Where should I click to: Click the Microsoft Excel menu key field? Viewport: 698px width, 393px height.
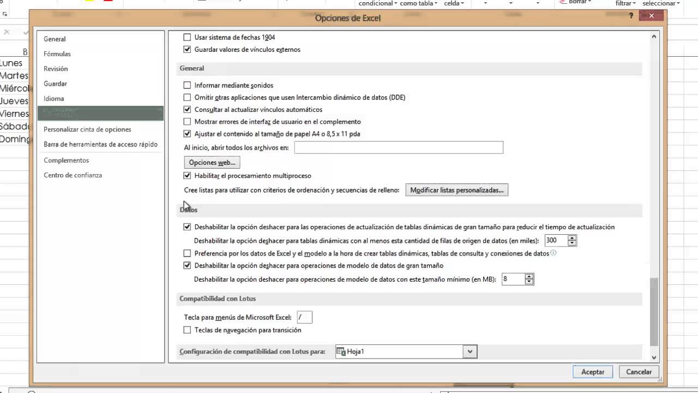(x=304, y=317)
